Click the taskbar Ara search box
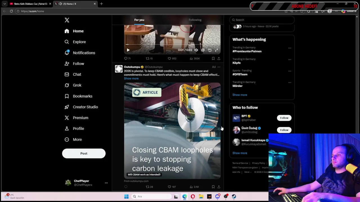 [x=151, y=197]
